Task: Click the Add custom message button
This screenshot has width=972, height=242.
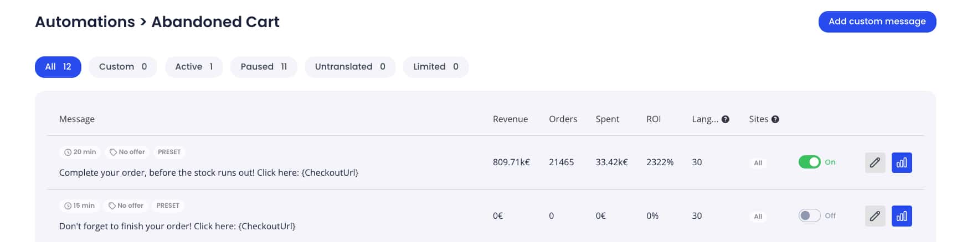Action: (x=877, y=22)
